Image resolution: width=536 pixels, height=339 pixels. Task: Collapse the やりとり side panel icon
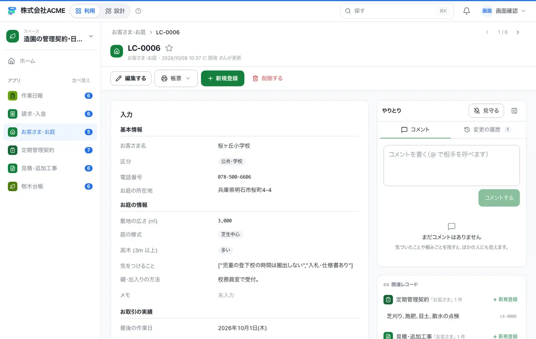tap(515, 111)
